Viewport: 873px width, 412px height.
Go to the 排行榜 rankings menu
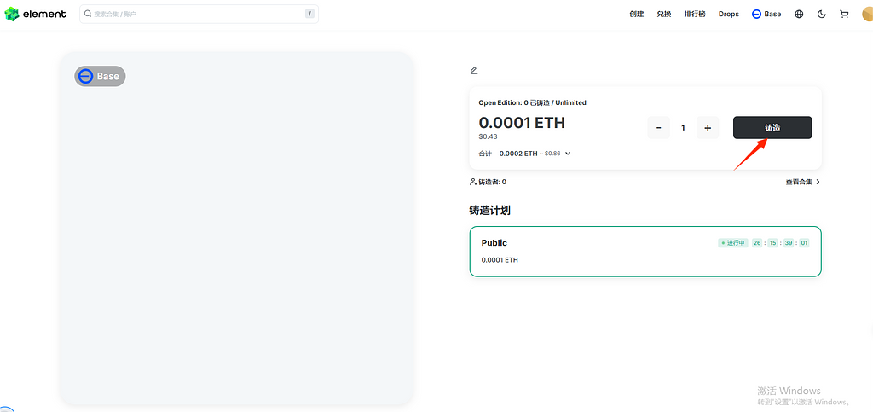pos(695,14)
